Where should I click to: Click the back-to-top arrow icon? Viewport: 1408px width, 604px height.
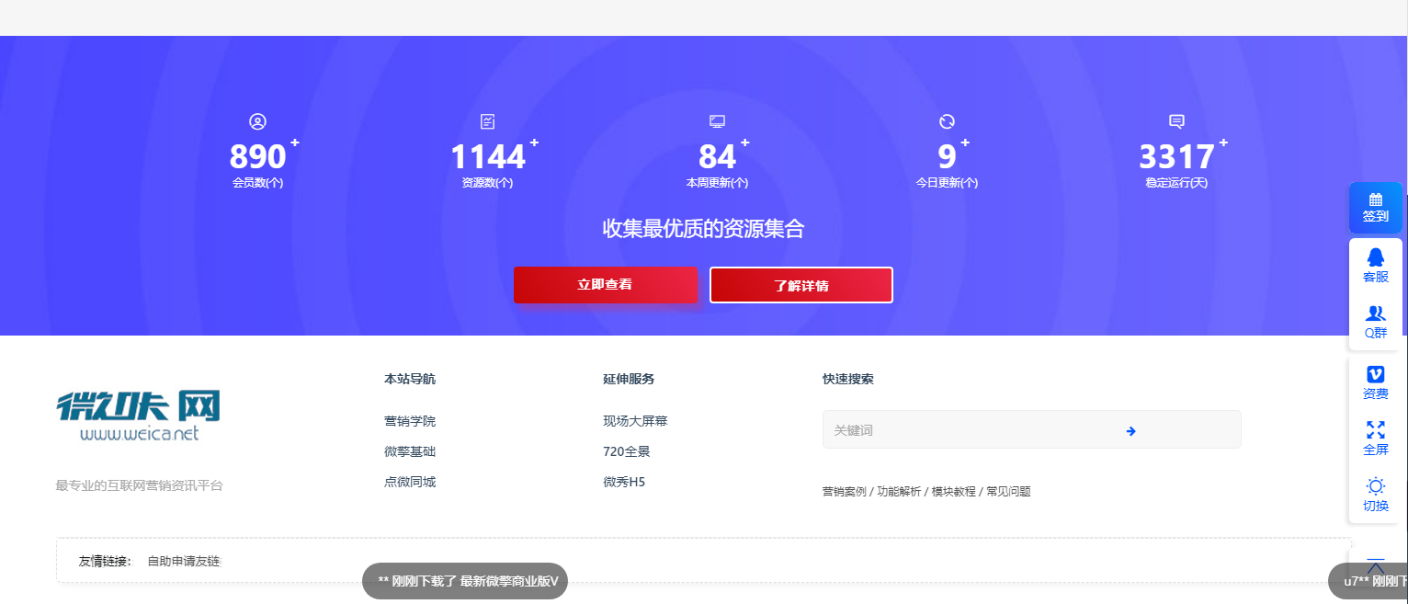pyautogui.click(x=1375, y=565)
